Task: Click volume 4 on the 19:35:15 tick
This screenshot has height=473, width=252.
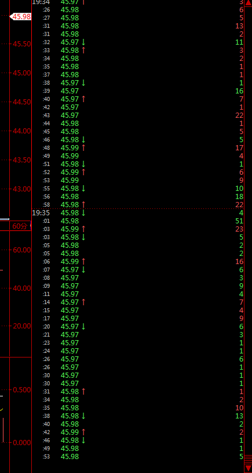Action: click(242, 310)
